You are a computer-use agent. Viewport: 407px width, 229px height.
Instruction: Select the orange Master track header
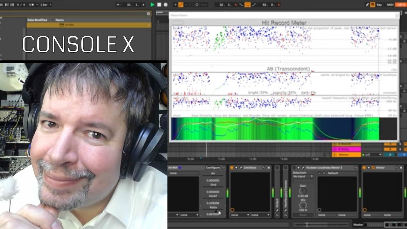[x=346, y=155]
